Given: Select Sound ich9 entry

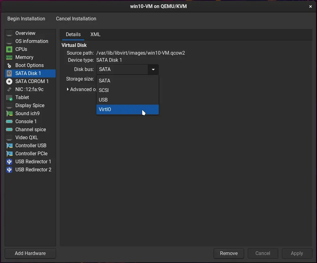Looking at the screenshot, I should [30, 113].
